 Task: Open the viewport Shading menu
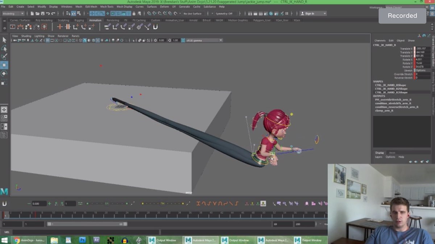26,36
